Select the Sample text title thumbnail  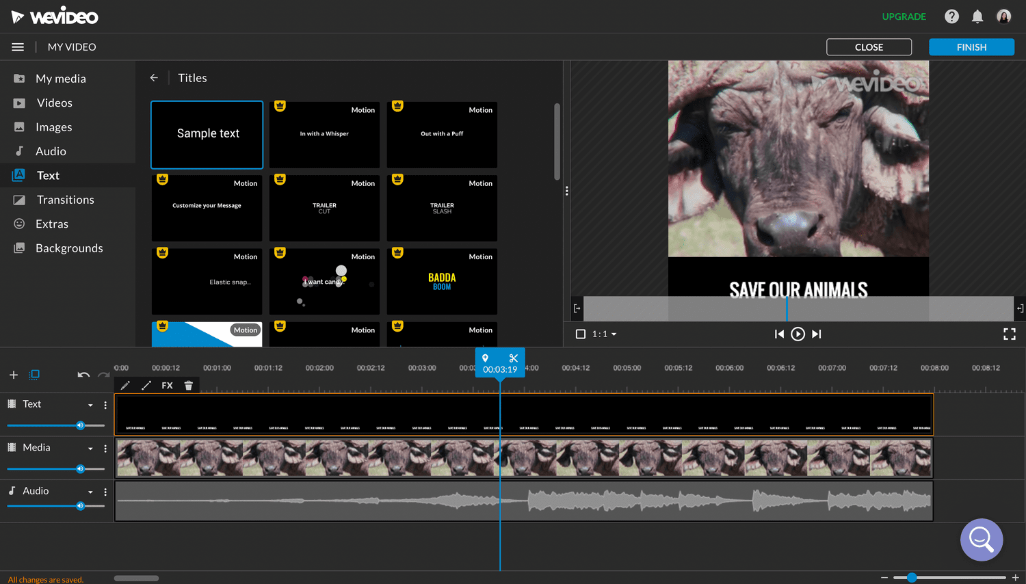pyautogui.click(x=207, y=134)
